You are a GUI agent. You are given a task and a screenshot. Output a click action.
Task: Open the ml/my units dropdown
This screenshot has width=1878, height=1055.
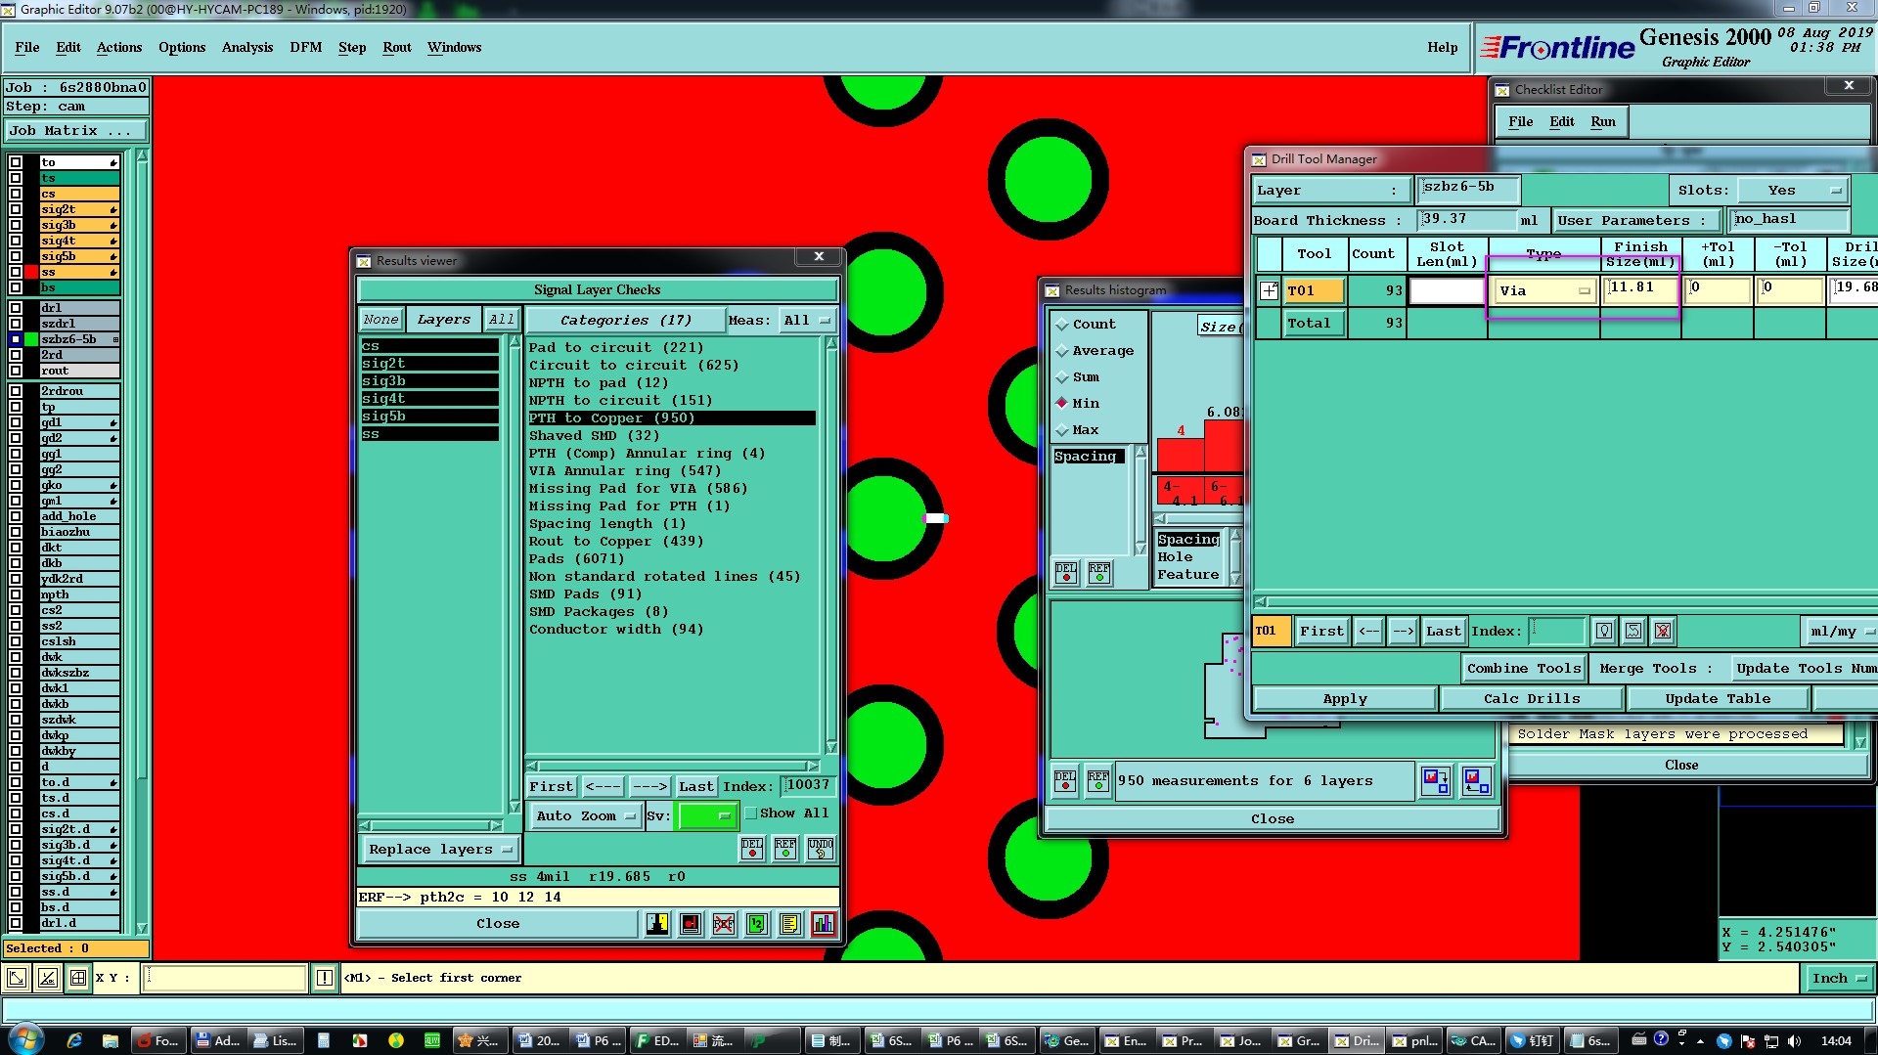tap(1840, 632)
